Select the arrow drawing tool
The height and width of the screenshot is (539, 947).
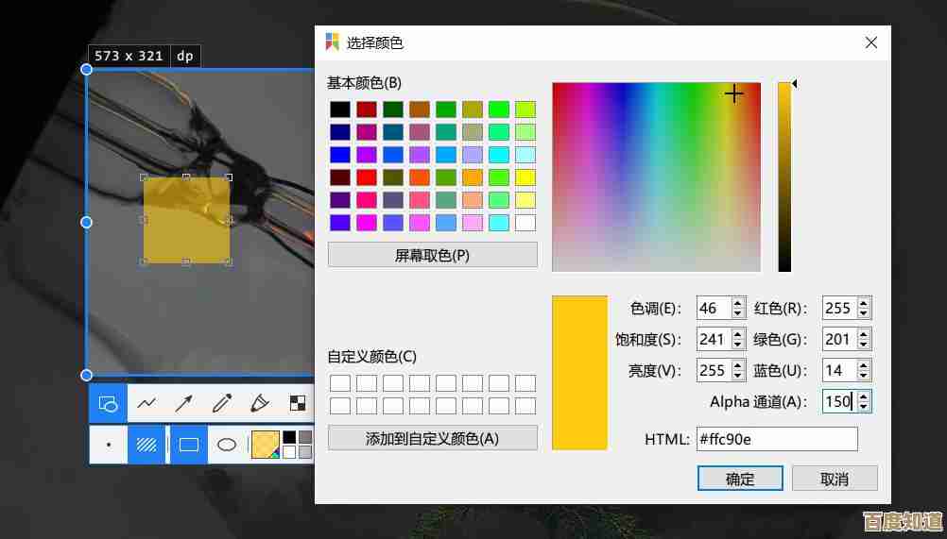pyautogui.click(x=184, y=404)
